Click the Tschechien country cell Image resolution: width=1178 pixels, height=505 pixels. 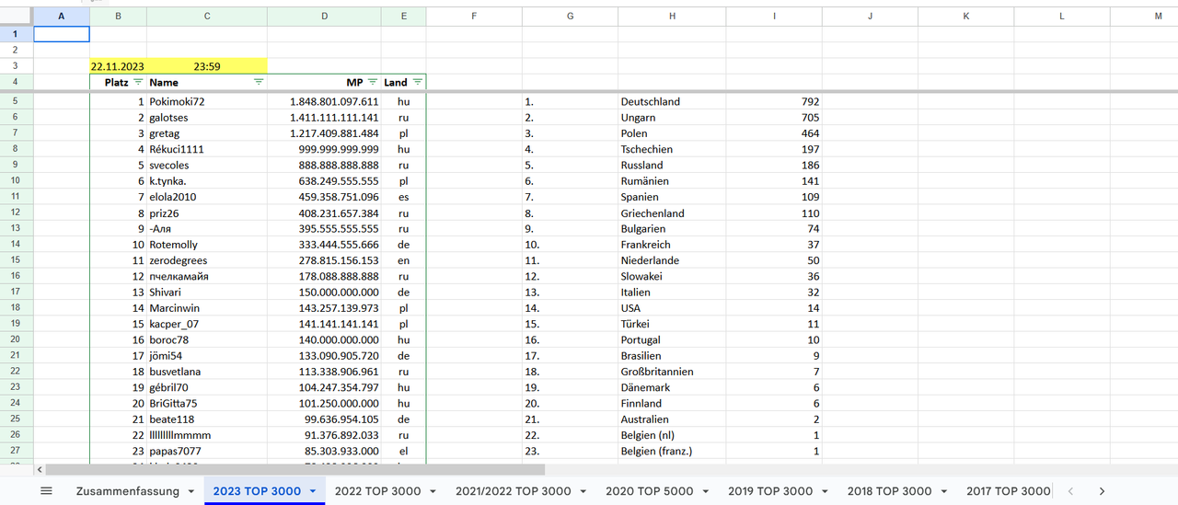[672, 149]
